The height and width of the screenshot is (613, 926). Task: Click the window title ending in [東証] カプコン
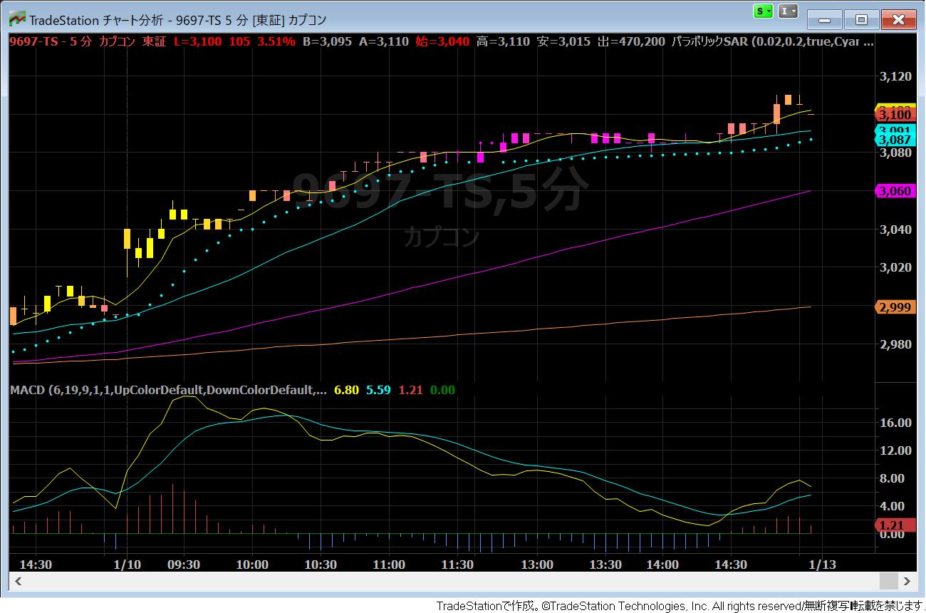178,19
